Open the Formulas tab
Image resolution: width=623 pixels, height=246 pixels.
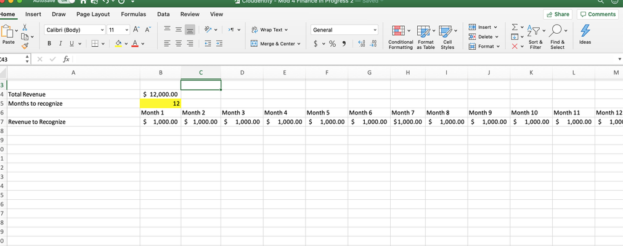pyautogui.click(x=134, y=14)
